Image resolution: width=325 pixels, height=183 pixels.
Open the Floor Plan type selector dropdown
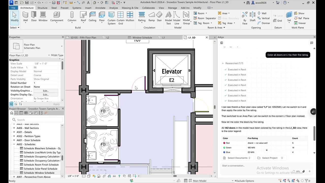[x=61, y=46]
